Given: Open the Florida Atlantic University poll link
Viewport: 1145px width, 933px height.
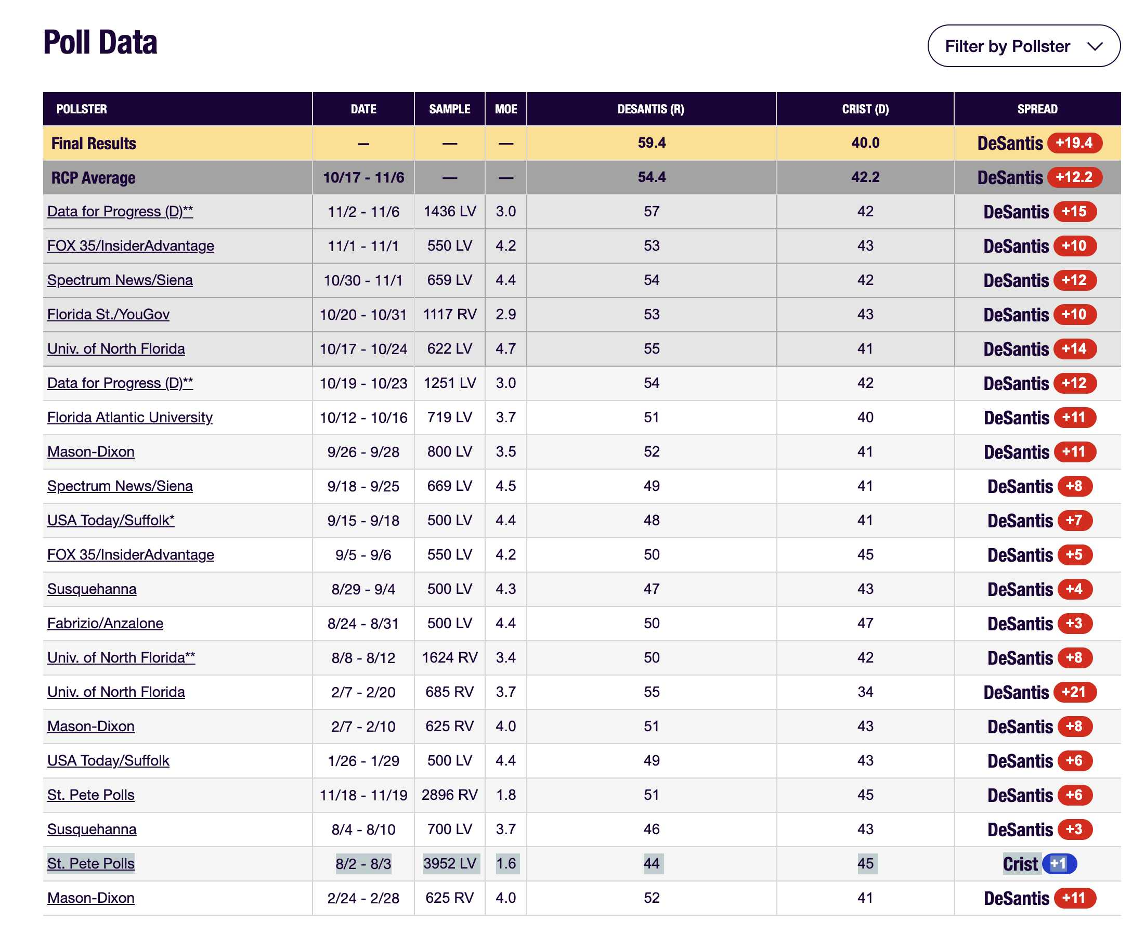Looking at the screenshot, I should coord(130,418).
